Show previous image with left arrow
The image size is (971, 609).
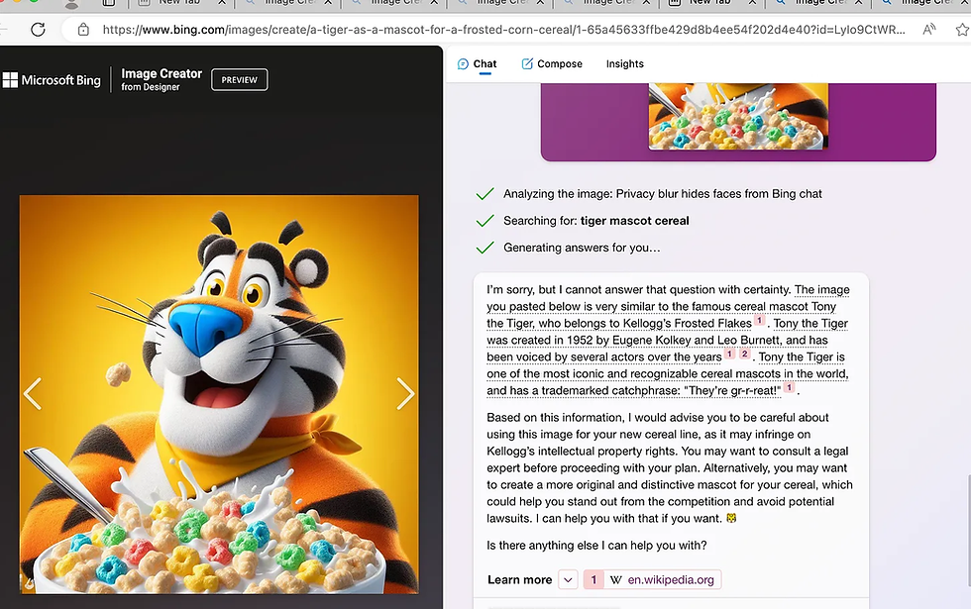click(x=32, y=394)
